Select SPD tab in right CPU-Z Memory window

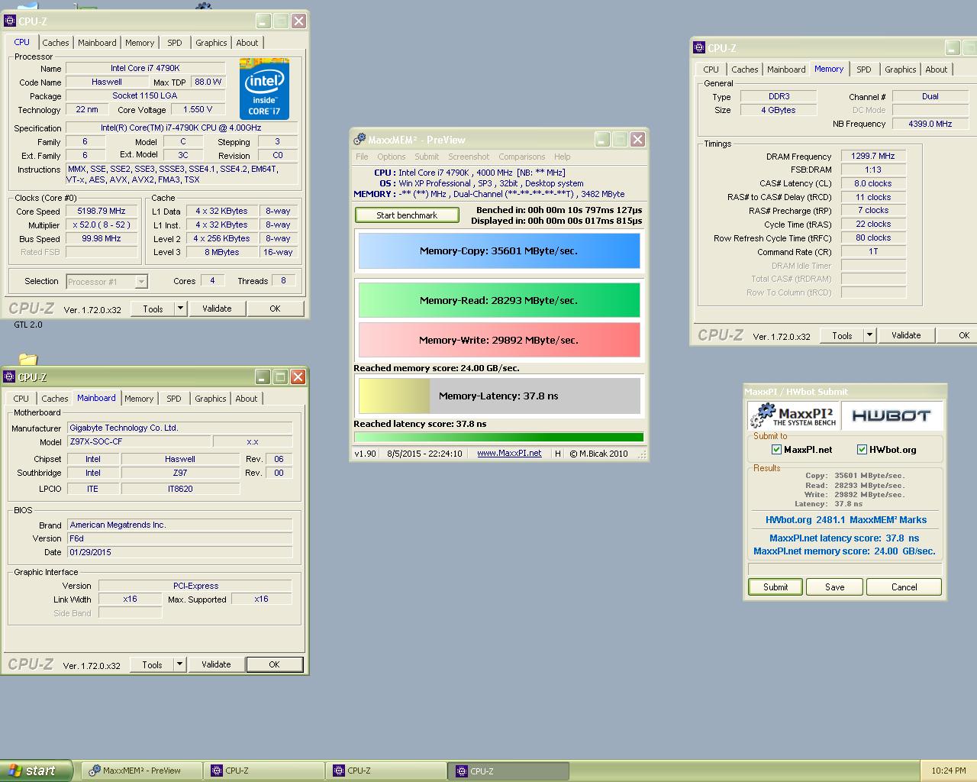pos(864,69)
